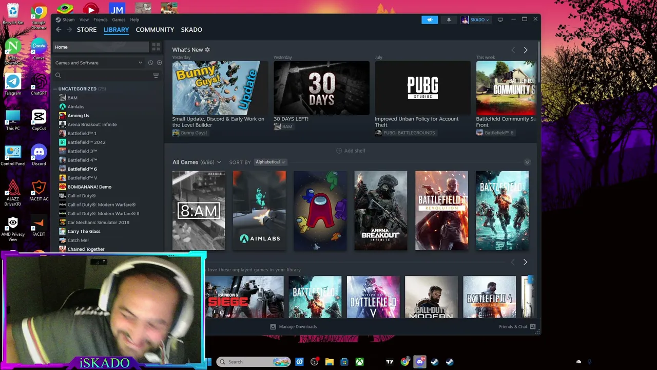Switch to the COMMUNITY tab
Viewport: 657px width, 370px height.
click(155, 30)
